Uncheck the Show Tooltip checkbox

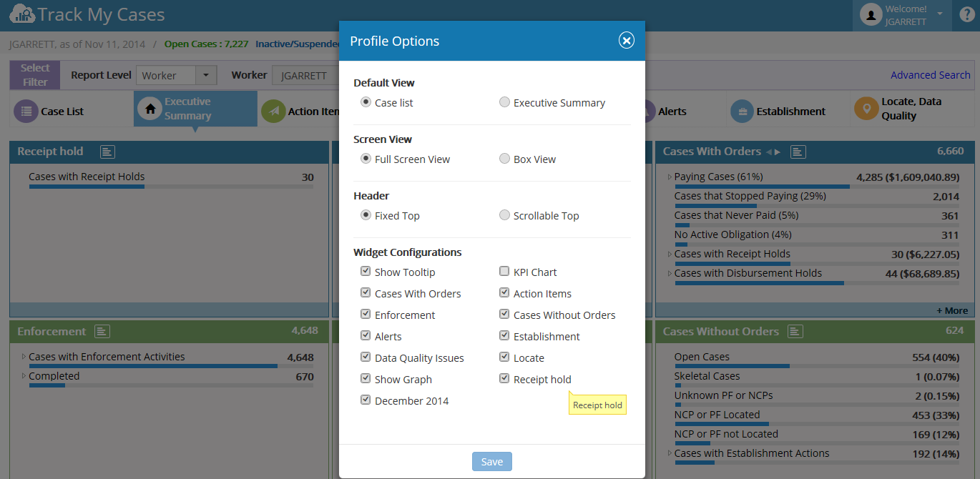tap(366, 272)
